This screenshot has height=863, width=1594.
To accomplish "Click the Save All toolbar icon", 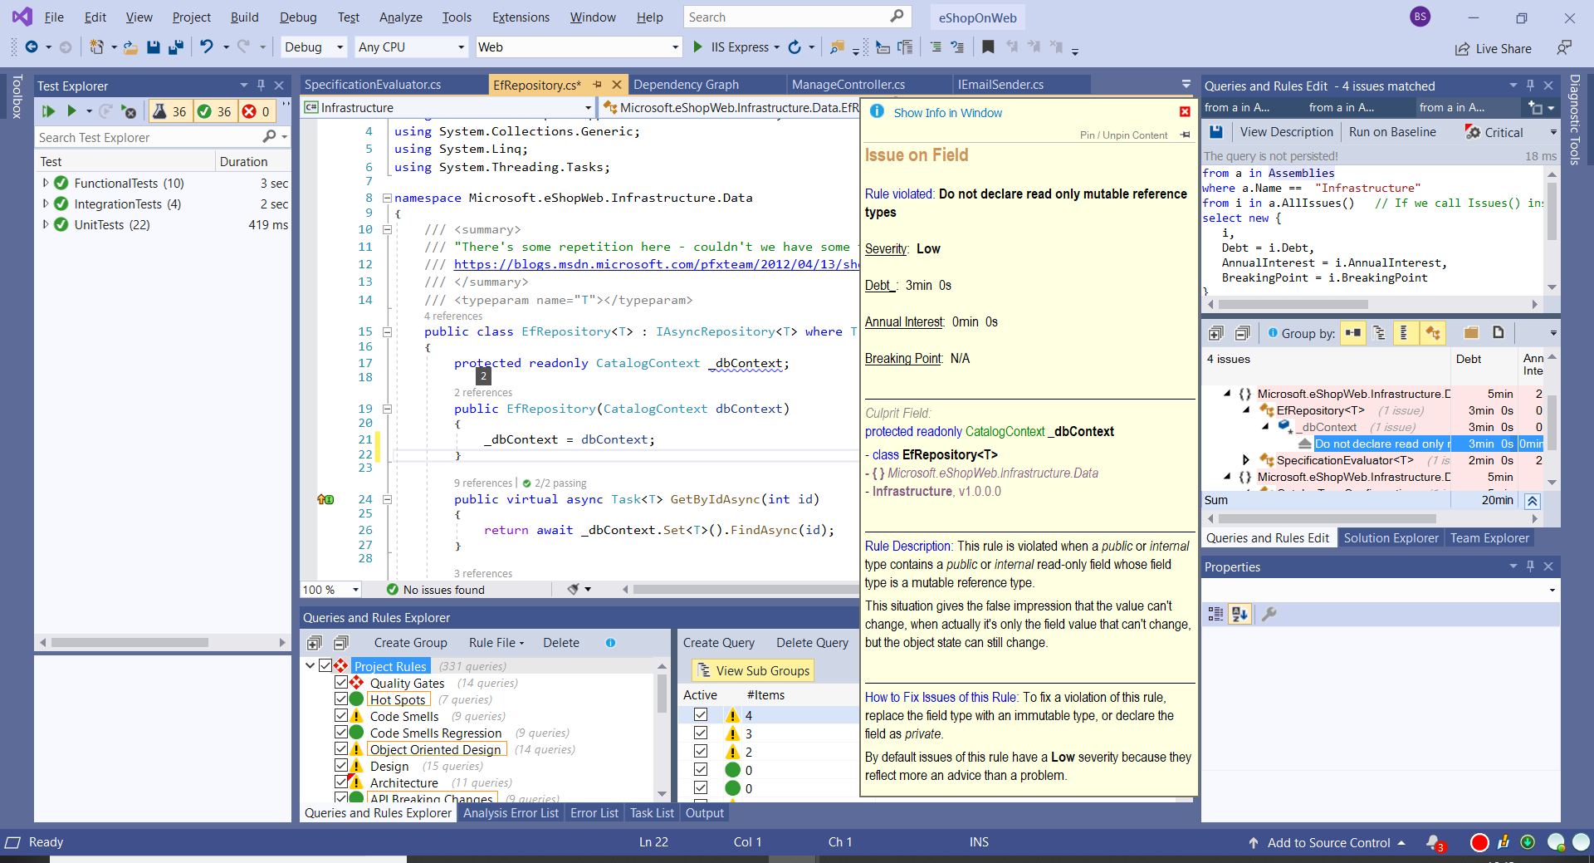I will 175,47.
